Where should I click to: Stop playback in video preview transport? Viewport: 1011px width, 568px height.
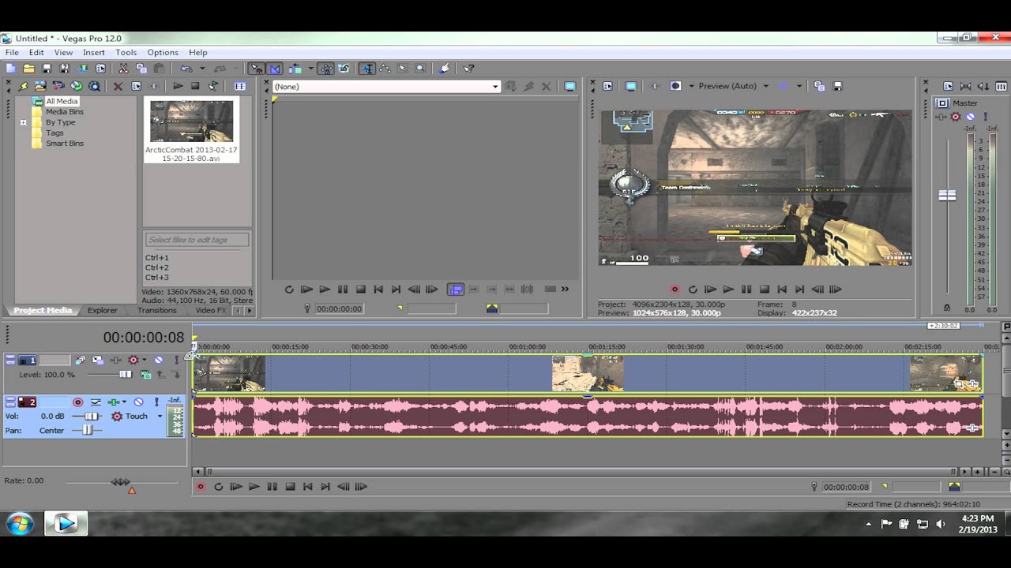tap(764, 290)
